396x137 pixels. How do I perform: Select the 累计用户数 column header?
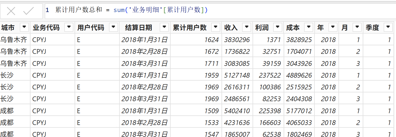coord(190,28)
